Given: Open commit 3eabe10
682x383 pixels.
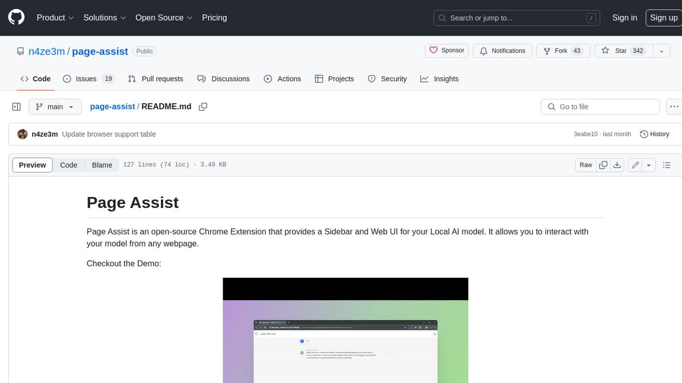Looking at the screenshot, I should (x=586, y=134).
